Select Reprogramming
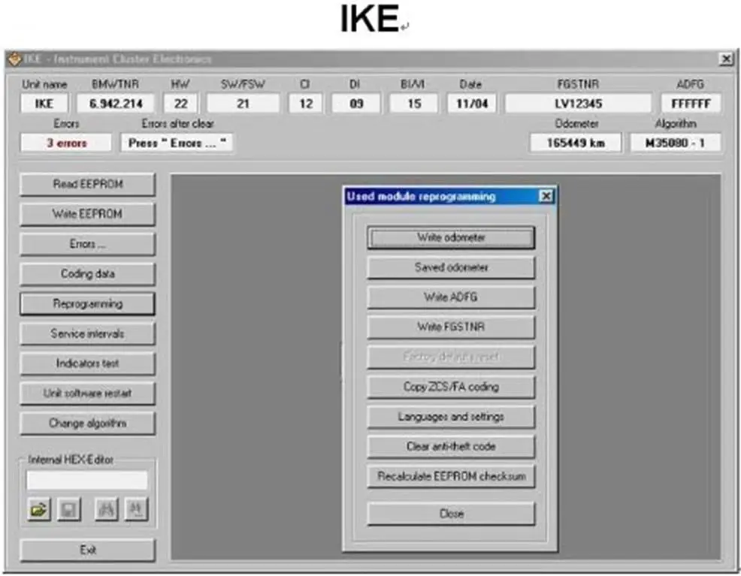The image size is (741, 576). coord(88,303)
